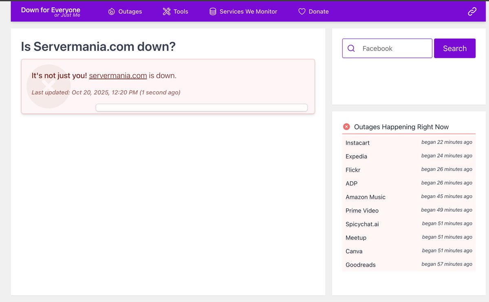
Task: Click 'Is Servermania.com down?' heading
Action: (98, 47)
